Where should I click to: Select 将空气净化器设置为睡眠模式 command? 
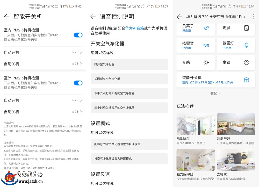click(x=129, y=159)
